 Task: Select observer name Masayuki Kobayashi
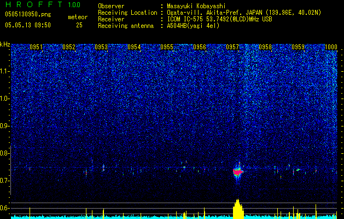click(196, 7)
